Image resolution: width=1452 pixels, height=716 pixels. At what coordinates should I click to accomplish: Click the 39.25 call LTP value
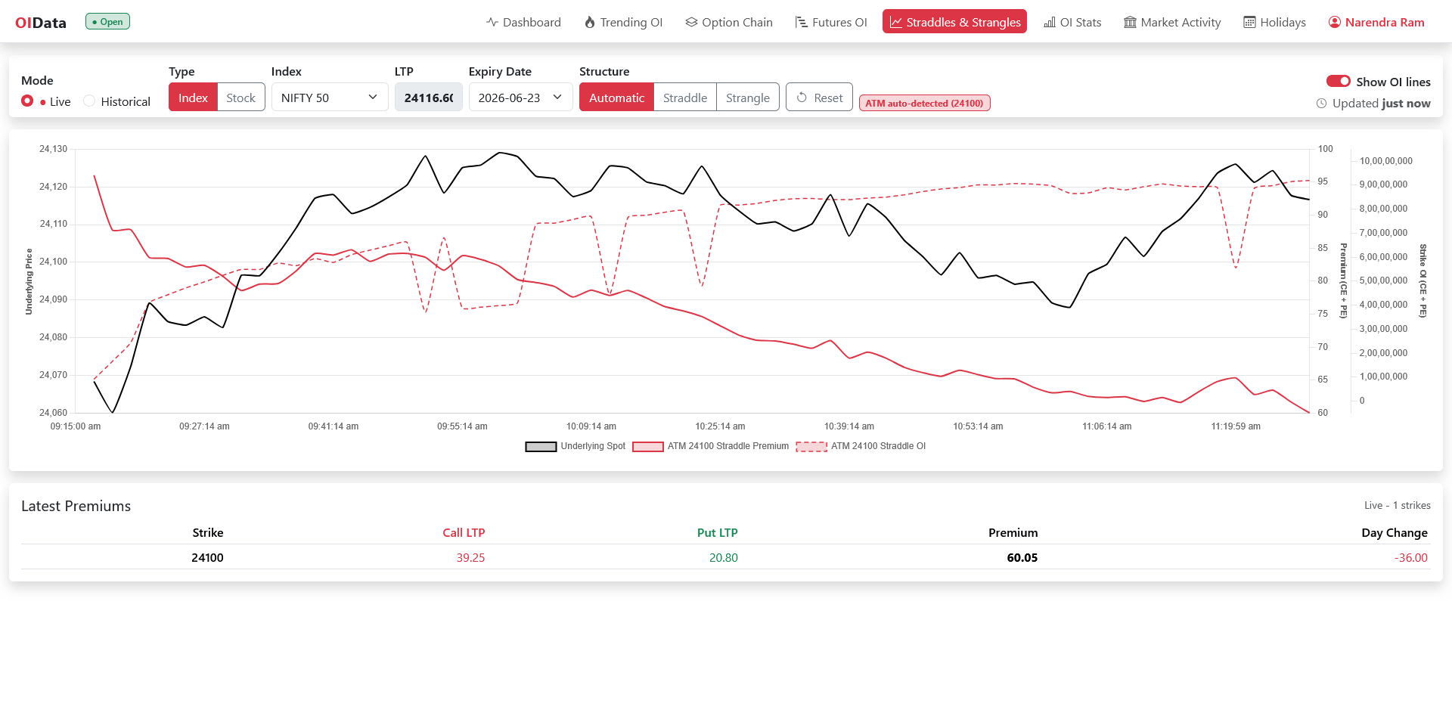(x=470, y=558)
